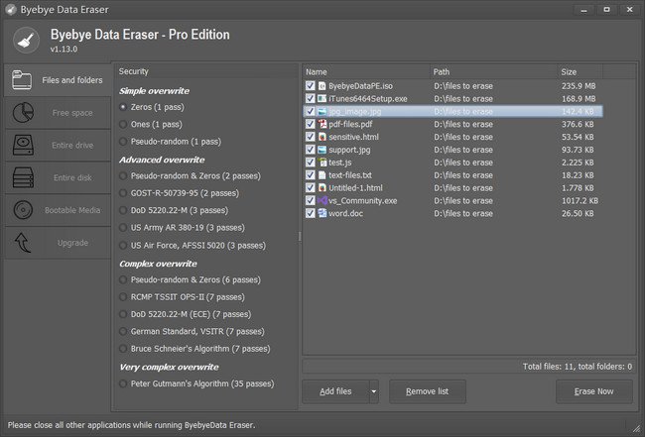Click the 1017.2 KB size cell
Viewport: 645px width, 437px height.
(x=580, y=201)
